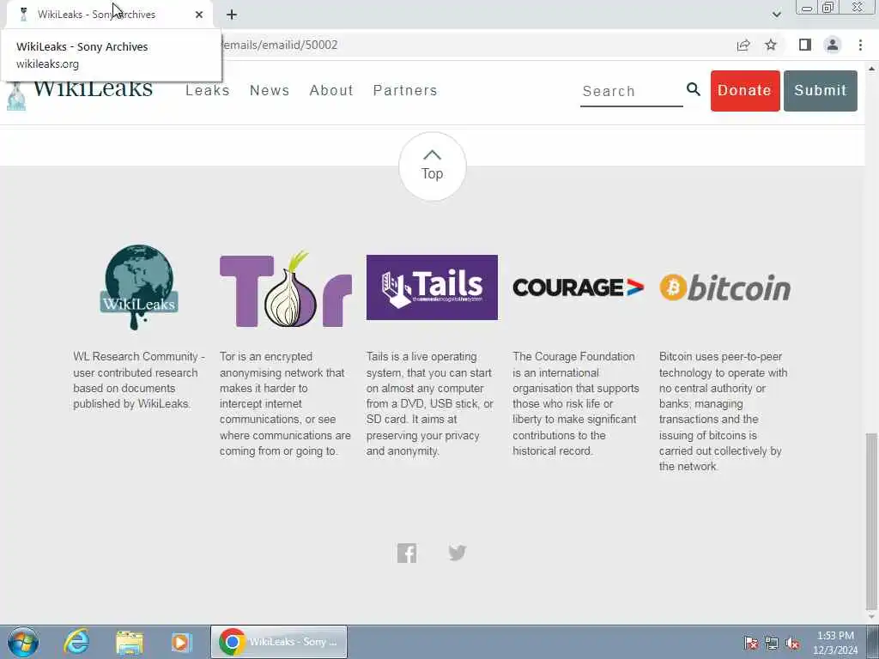Viewport: 879px width, 659px height.
Task: Click the Top scroll-up button
Action: (x=433, y=166)
